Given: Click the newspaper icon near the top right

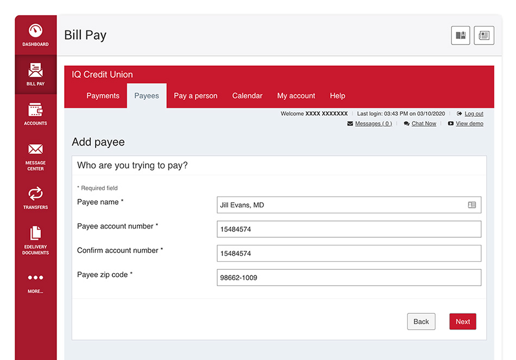Looking at the screenshot, I should click(x=483, y=35).
